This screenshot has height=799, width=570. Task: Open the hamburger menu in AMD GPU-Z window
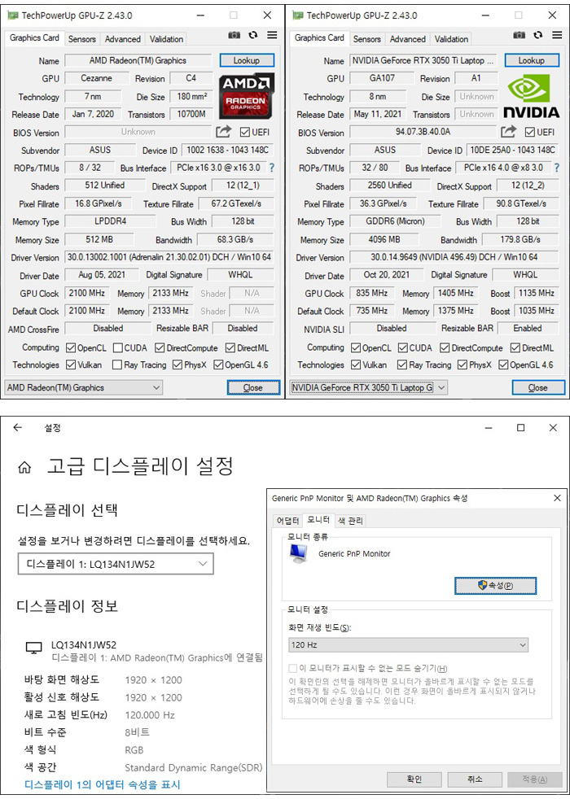pyautogui.click(x=272, y=35)
